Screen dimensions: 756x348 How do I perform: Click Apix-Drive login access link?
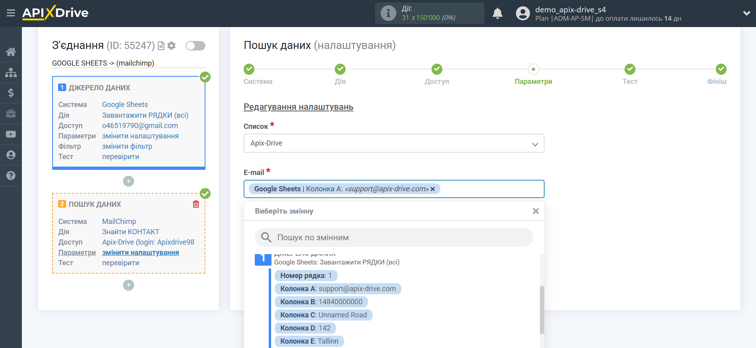point(148,242)
